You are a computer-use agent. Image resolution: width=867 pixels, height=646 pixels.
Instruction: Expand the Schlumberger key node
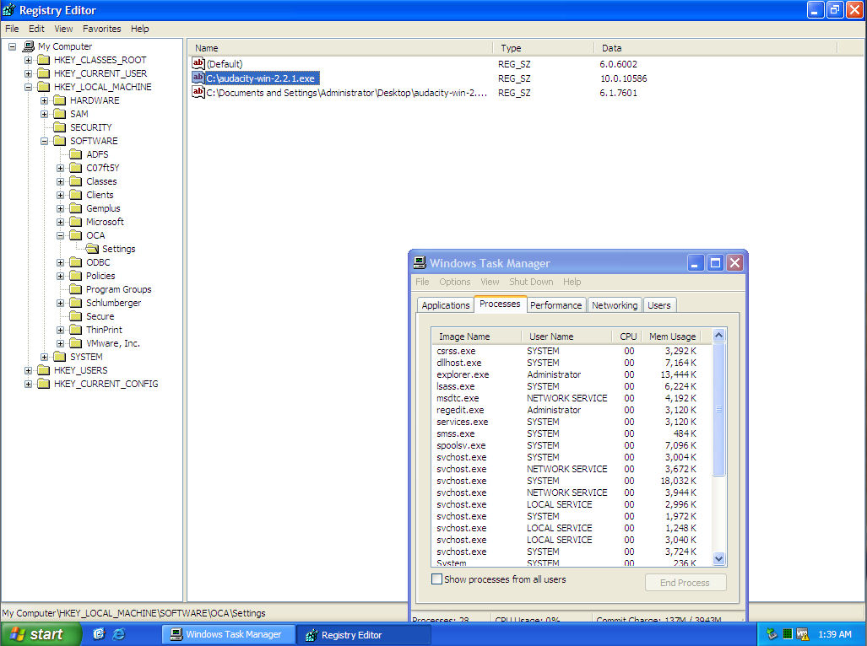(60, 303)
